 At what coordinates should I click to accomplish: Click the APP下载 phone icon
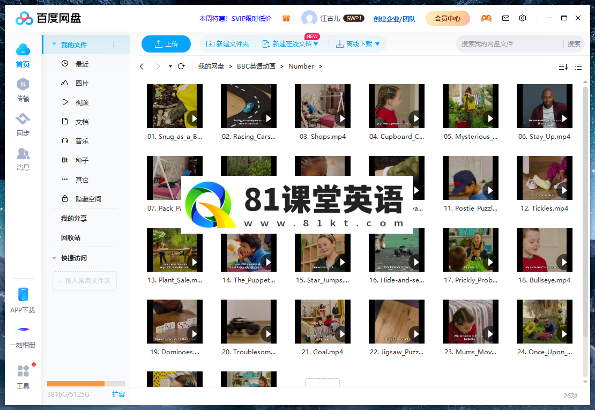click(23, 295)
